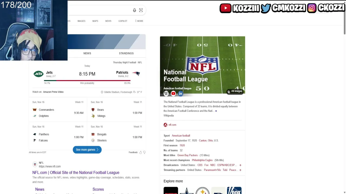Open the Wikipedia icon in NFL panel
Image resolution: width=346 pixels, height=194 pixels.
point(166,93)
